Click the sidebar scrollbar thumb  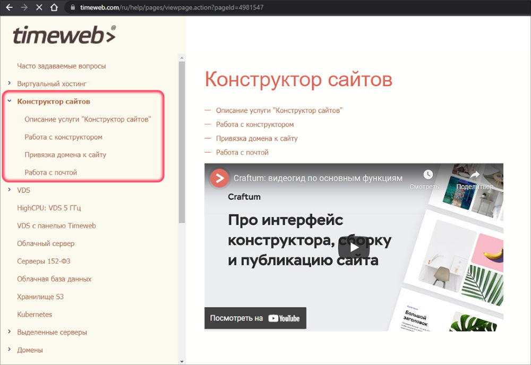point(182,142)
